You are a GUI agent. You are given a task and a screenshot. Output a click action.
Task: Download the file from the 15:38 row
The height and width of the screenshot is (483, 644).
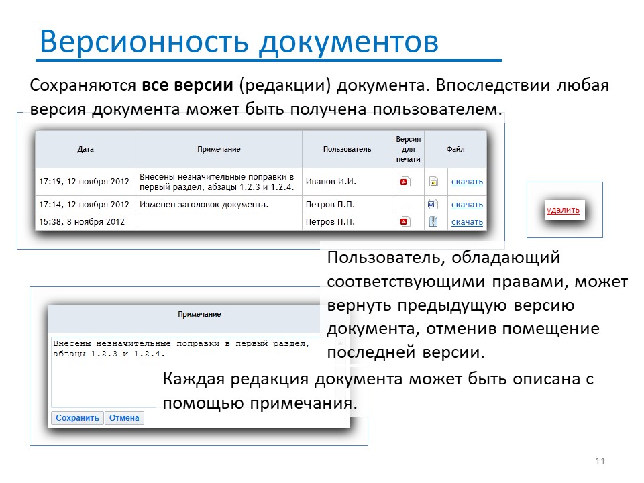[467, 222]
